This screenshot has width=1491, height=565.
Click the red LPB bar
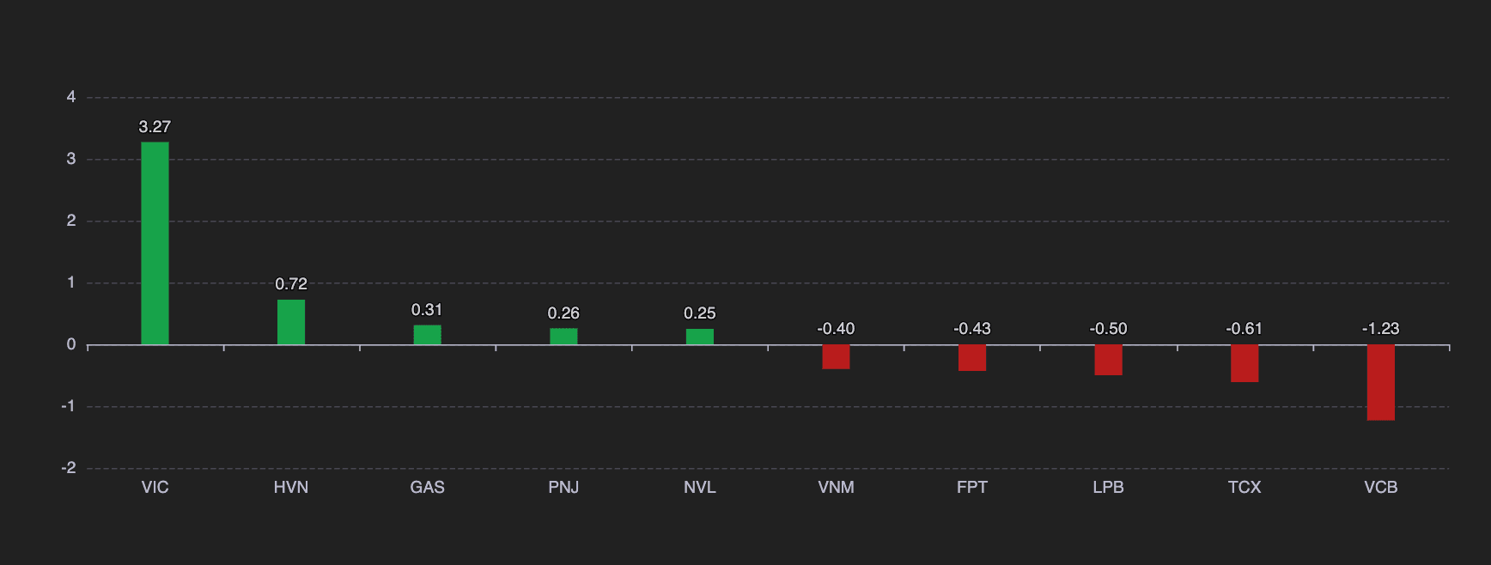(x=1108, y=360)
